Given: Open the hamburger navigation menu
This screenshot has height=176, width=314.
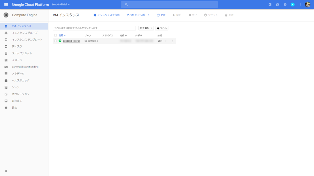Looking at the screenshot, I should pyautogui.click(x=6, y=4).
